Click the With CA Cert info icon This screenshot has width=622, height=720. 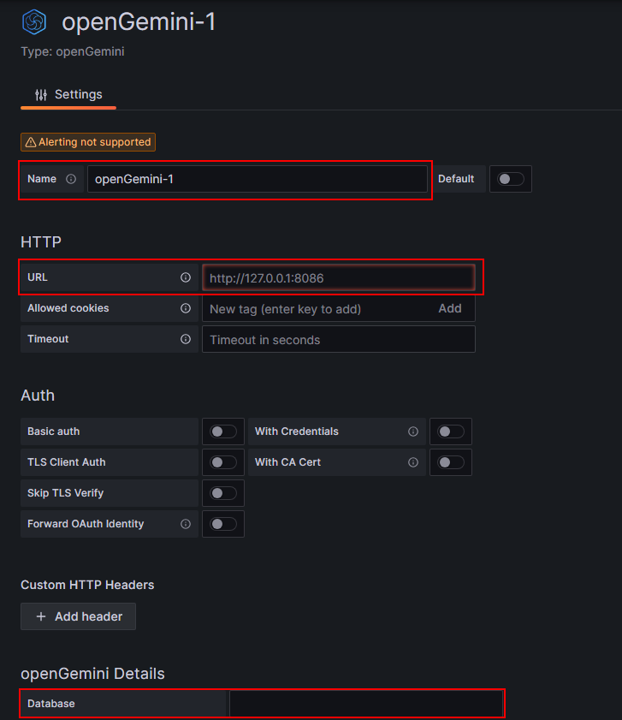point(413,462)
